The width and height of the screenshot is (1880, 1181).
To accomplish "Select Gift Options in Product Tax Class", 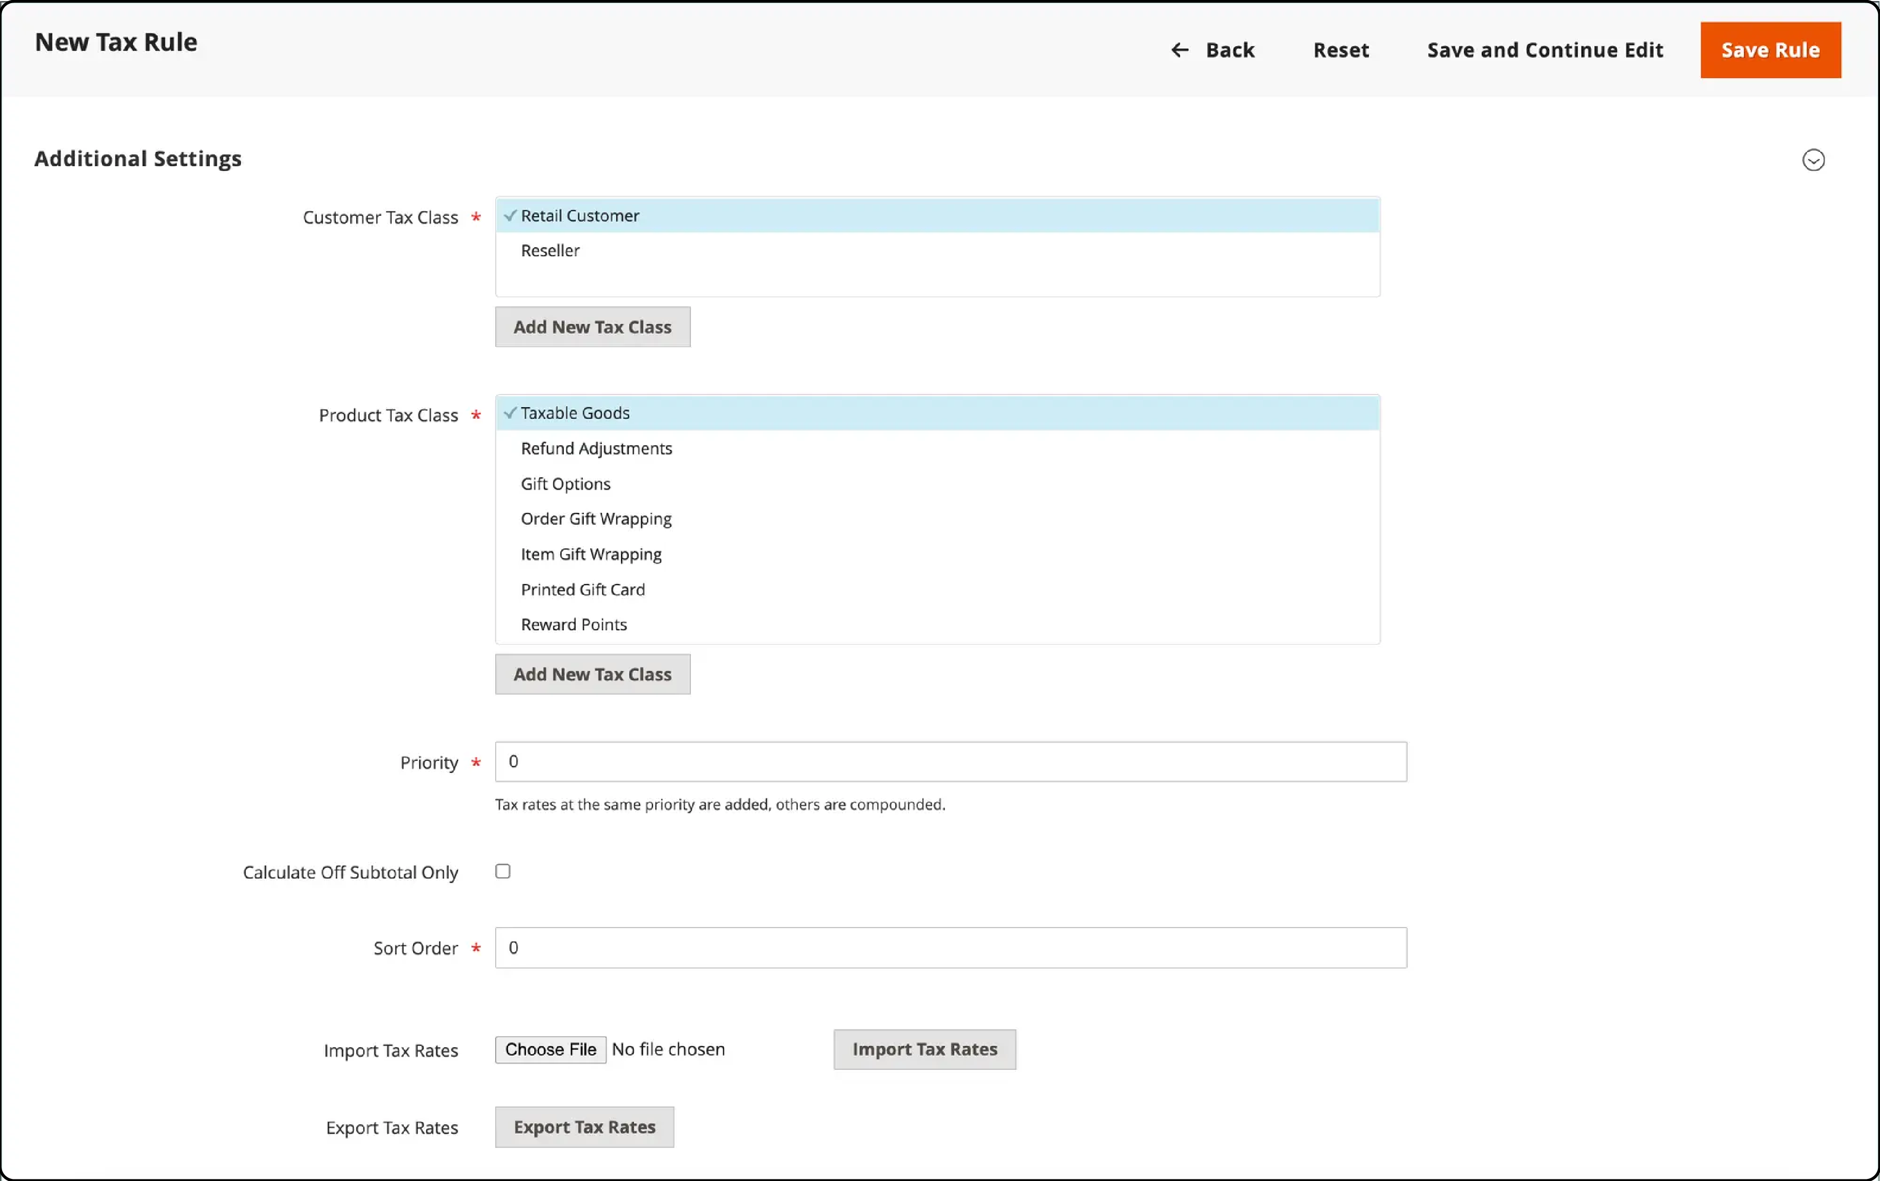I will [566, 483].
